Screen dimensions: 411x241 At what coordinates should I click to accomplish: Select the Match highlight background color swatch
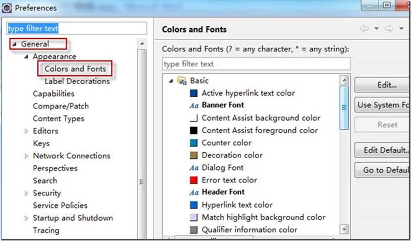click(194, 218)
